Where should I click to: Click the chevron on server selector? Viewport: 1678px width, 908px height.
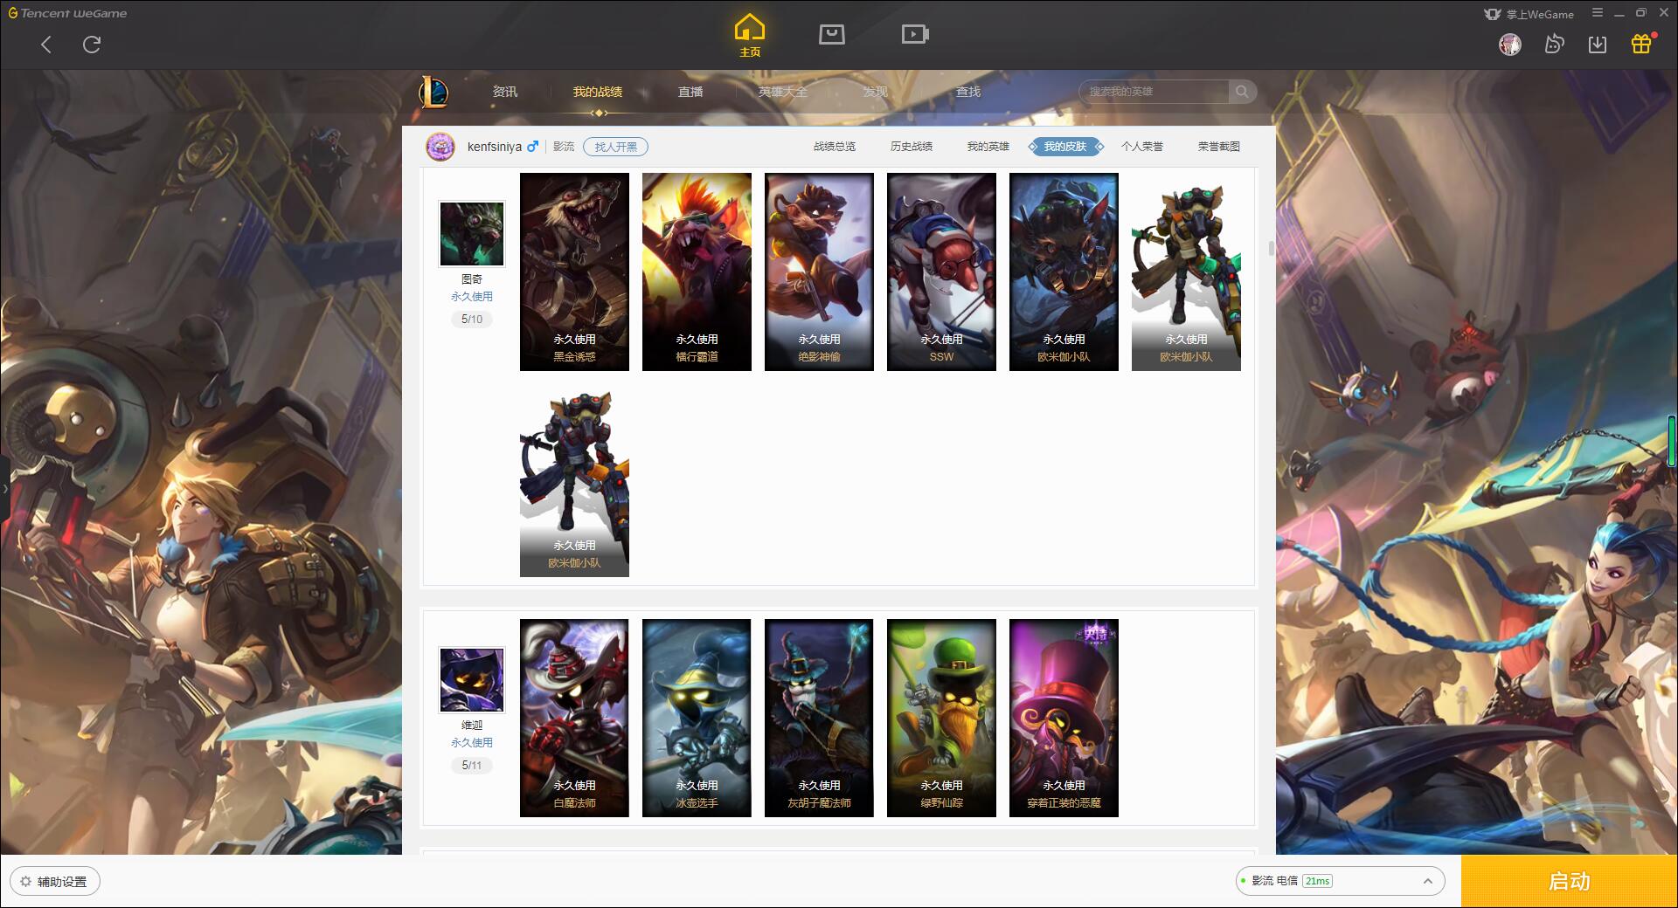(x=1428, y=881)
